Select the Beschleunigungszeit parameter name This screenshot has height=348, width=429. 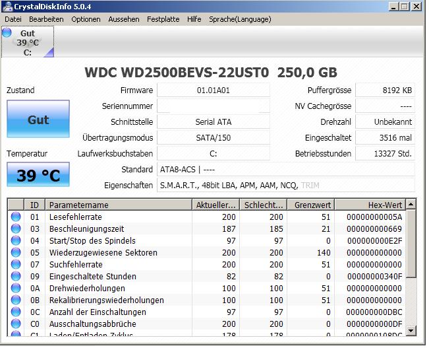point(86,228)
